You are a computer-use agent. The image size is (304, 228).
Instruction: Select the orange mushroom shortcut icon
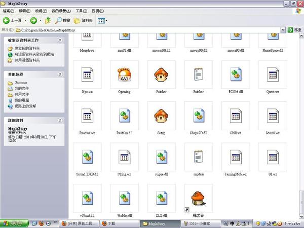tap(198, 199)
